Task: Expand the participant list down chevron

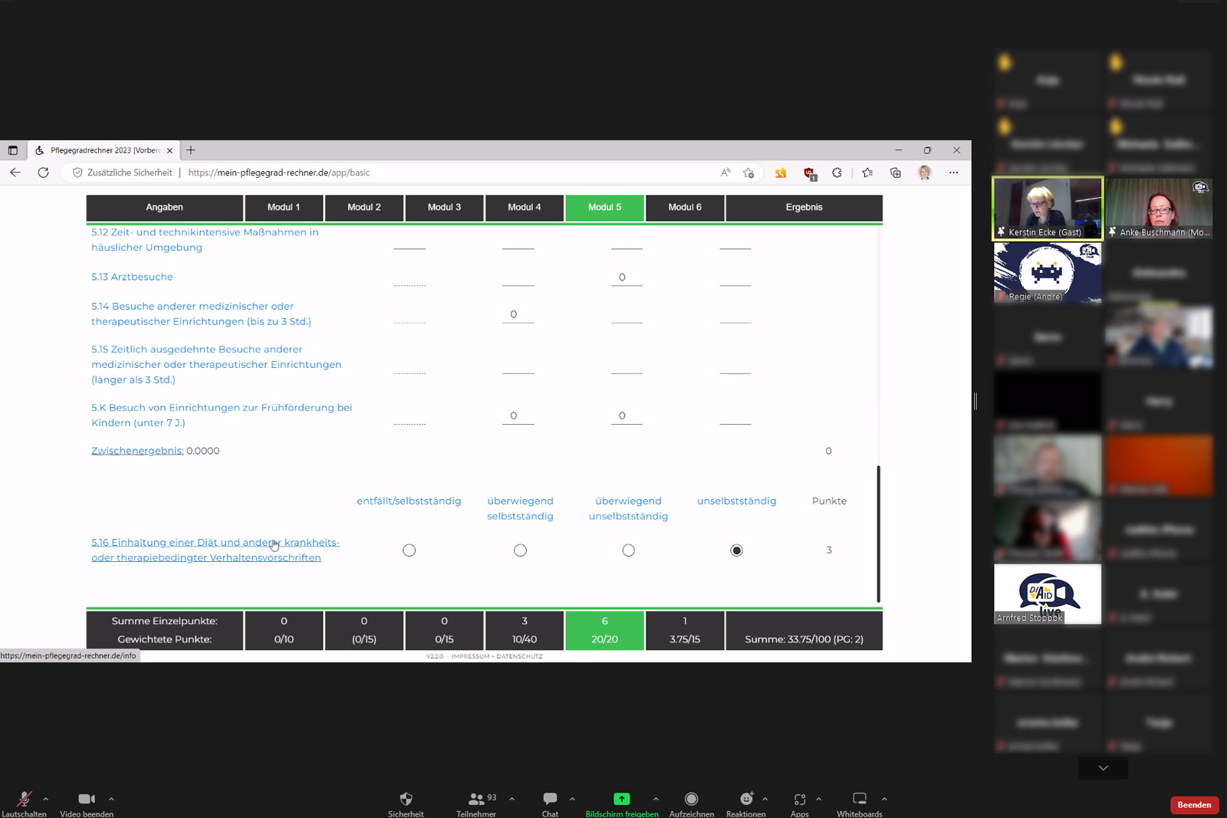Action: tap(1103, 768)
